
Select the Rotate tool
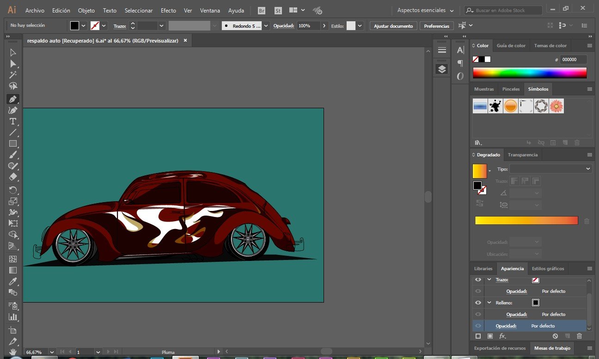(x=13, y=190)
